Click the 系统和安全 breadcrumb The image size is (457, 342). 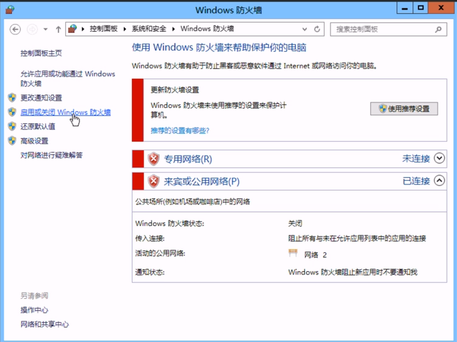coord(149,29)
